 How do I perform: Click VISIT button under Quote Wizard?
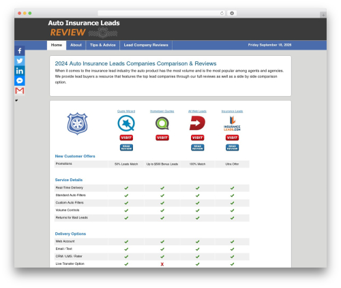(126, 138)
